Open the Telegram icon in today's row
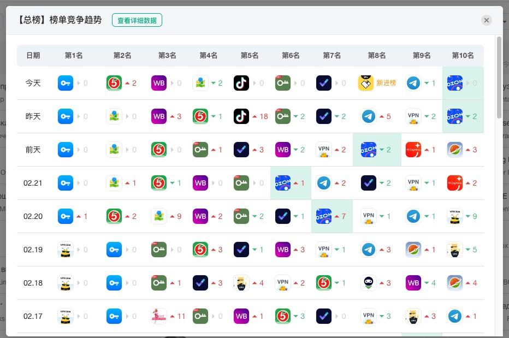The image size is (509, 338). point(413,83)
